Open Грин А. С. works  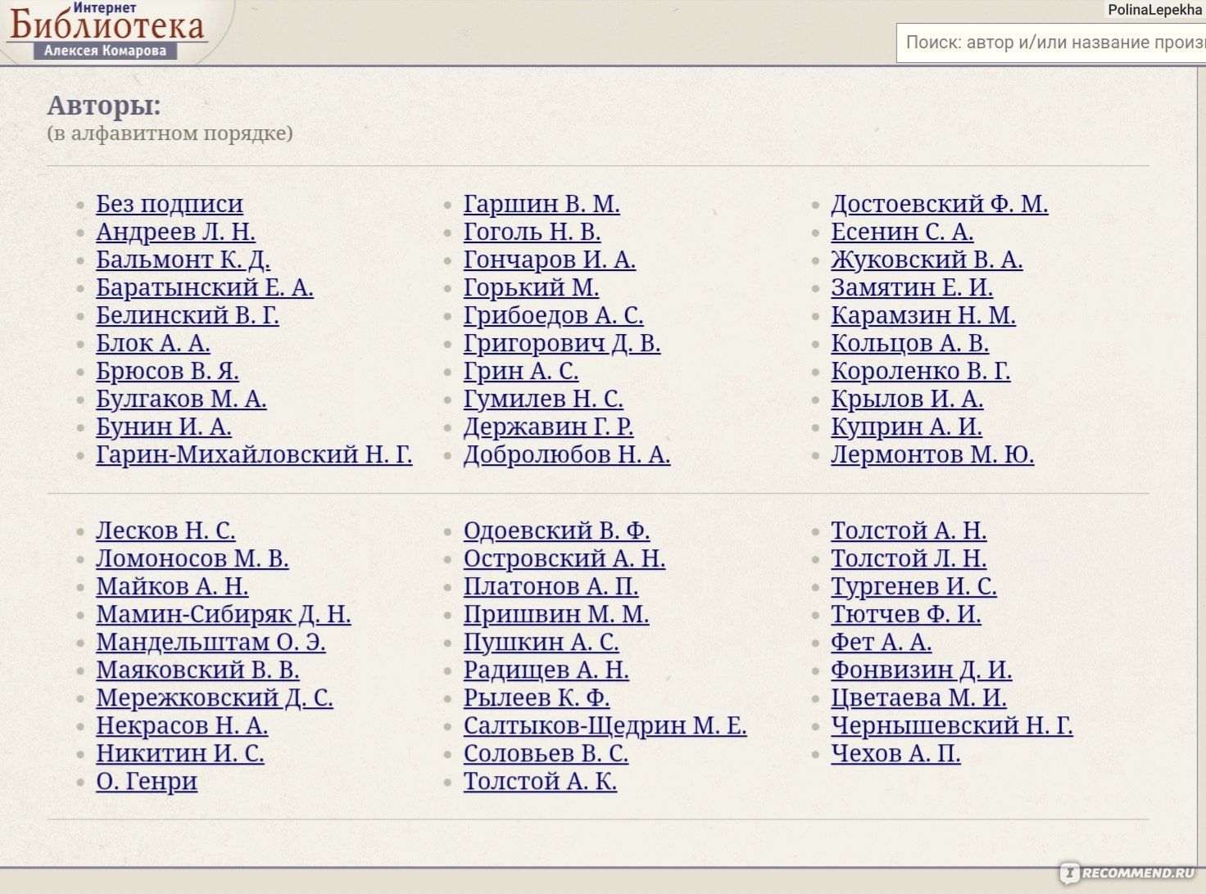[x=521, y=371]
